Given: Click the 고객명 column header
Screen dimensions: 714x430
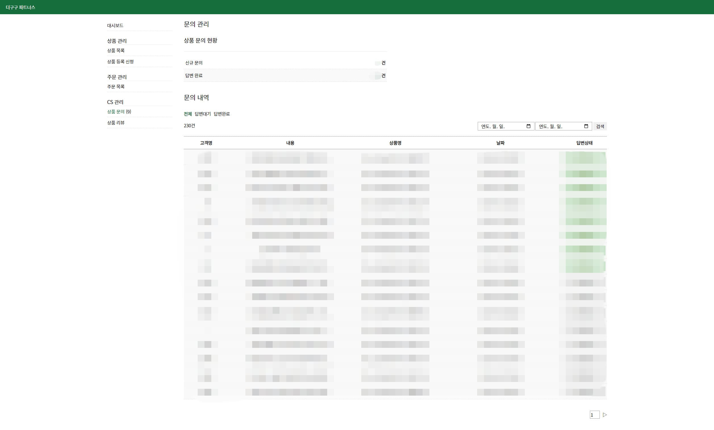Looking at the screenshot, I should pyautogui.click(x=206, y=143).
